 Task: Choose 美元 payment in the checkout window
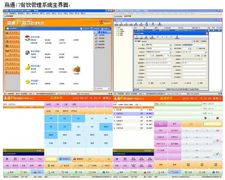point(161,130)
